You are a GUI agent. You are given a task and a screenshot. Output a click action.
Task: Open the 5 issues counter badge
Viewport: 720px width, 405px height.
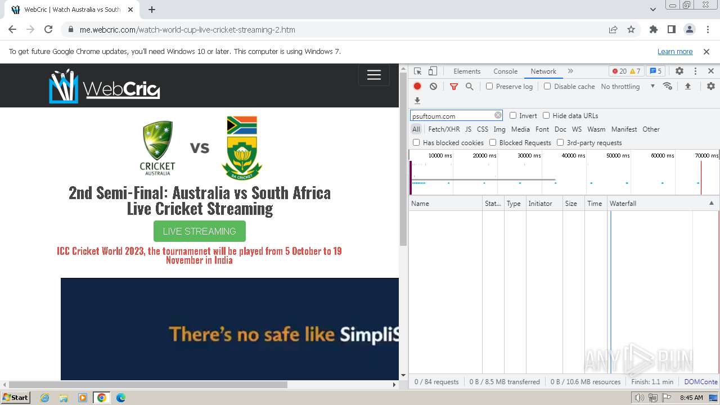[655, 71]
